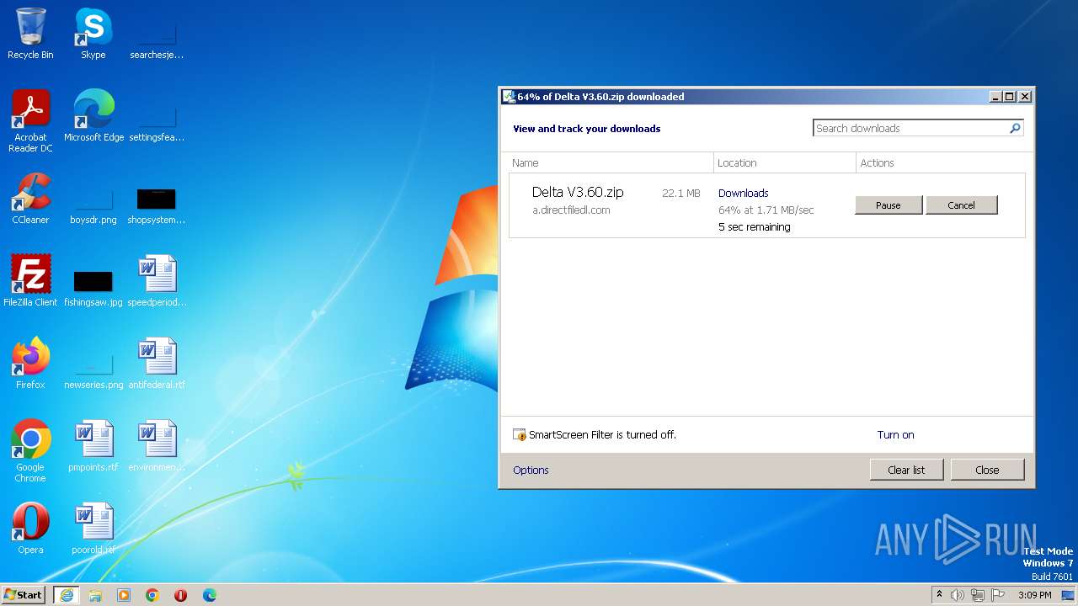Click the 5 sec remaining status
The height and width of the screenshot is (606, 1078).
[755, 227]
